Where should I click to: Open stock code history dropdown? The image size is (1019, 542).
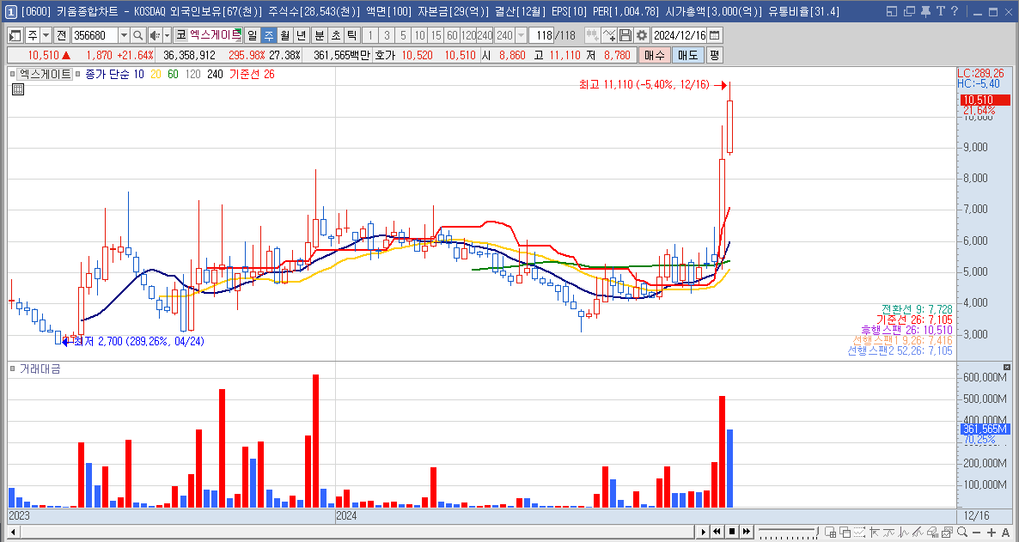click(124, 35)
